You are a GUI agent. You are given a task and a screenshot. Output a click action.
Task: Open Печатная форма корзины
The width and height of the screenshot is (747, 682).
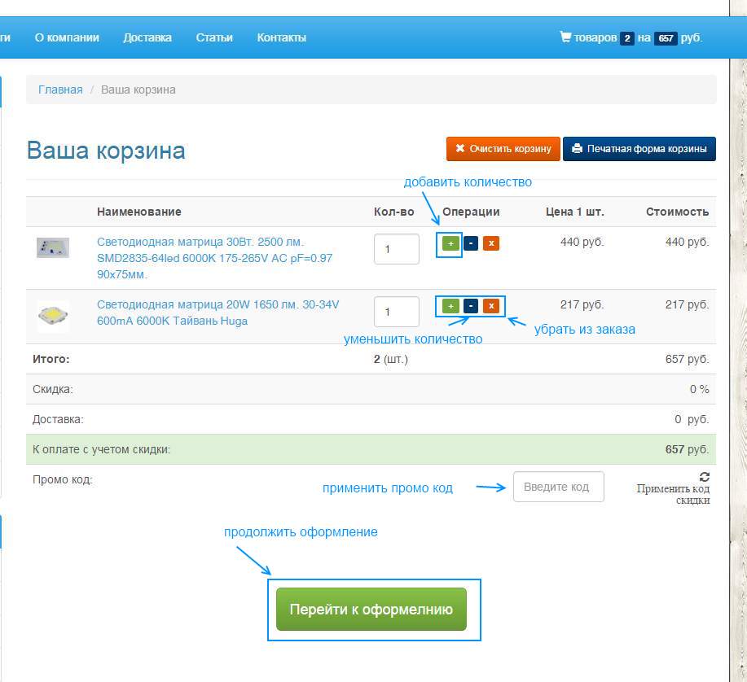tap(639, 148)
